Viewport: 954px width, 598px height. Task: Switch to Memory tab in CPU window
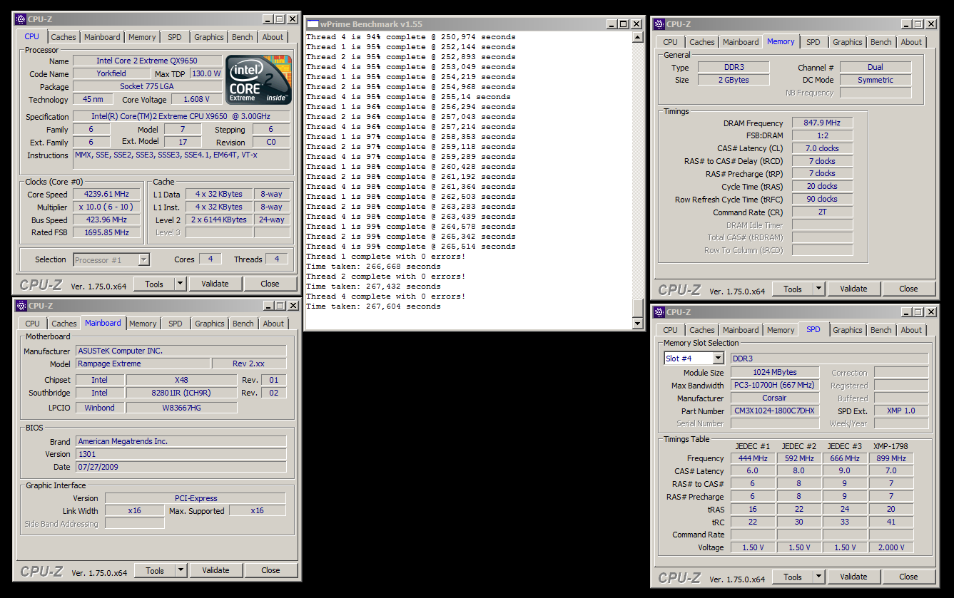(x=142, y=37)
